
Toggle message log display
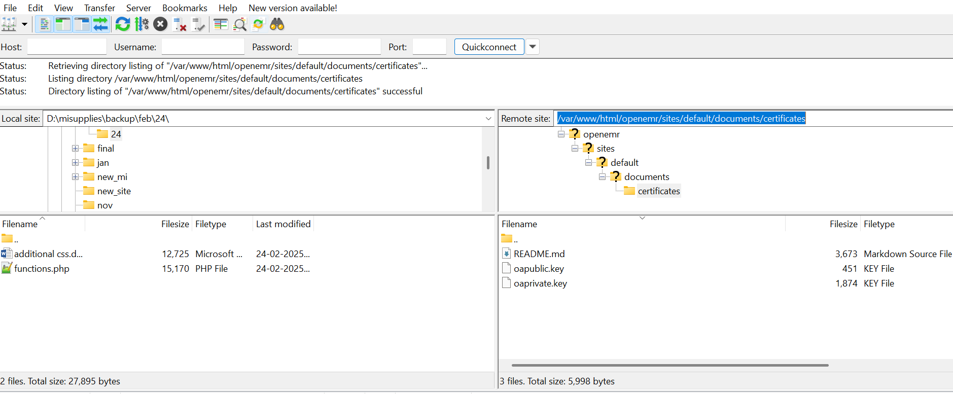(x=44, y=24)
